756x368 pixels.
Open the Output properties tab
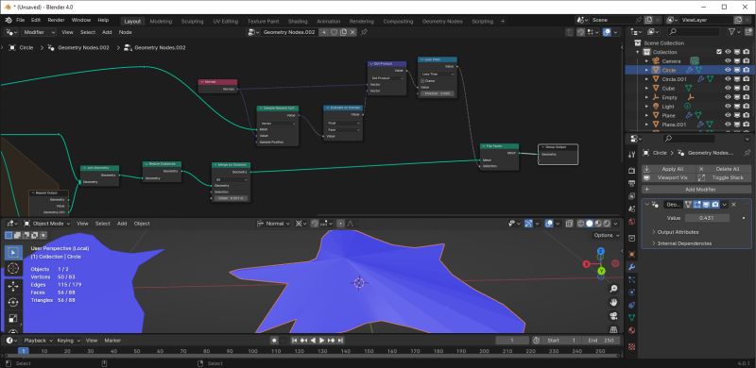(x=631, y=183)
